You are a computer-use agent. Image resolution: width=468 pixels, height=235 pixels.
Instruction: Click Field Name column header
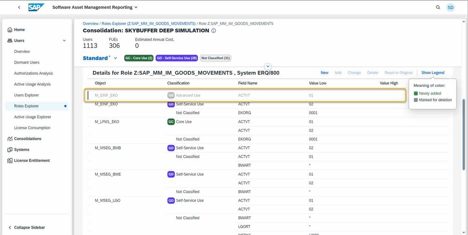coord(248,83)
